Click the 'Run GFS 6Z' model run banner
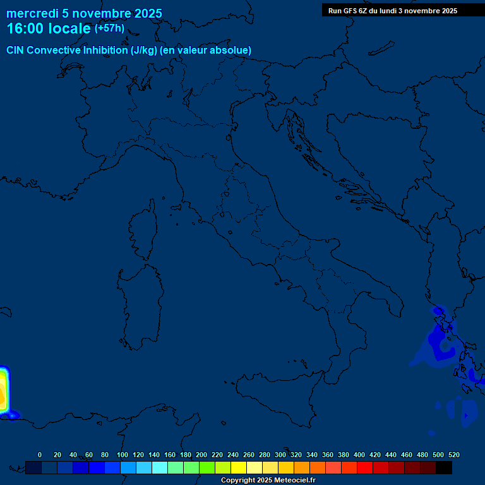This screenshot has width=485, height=485. [x=393, y=11]
